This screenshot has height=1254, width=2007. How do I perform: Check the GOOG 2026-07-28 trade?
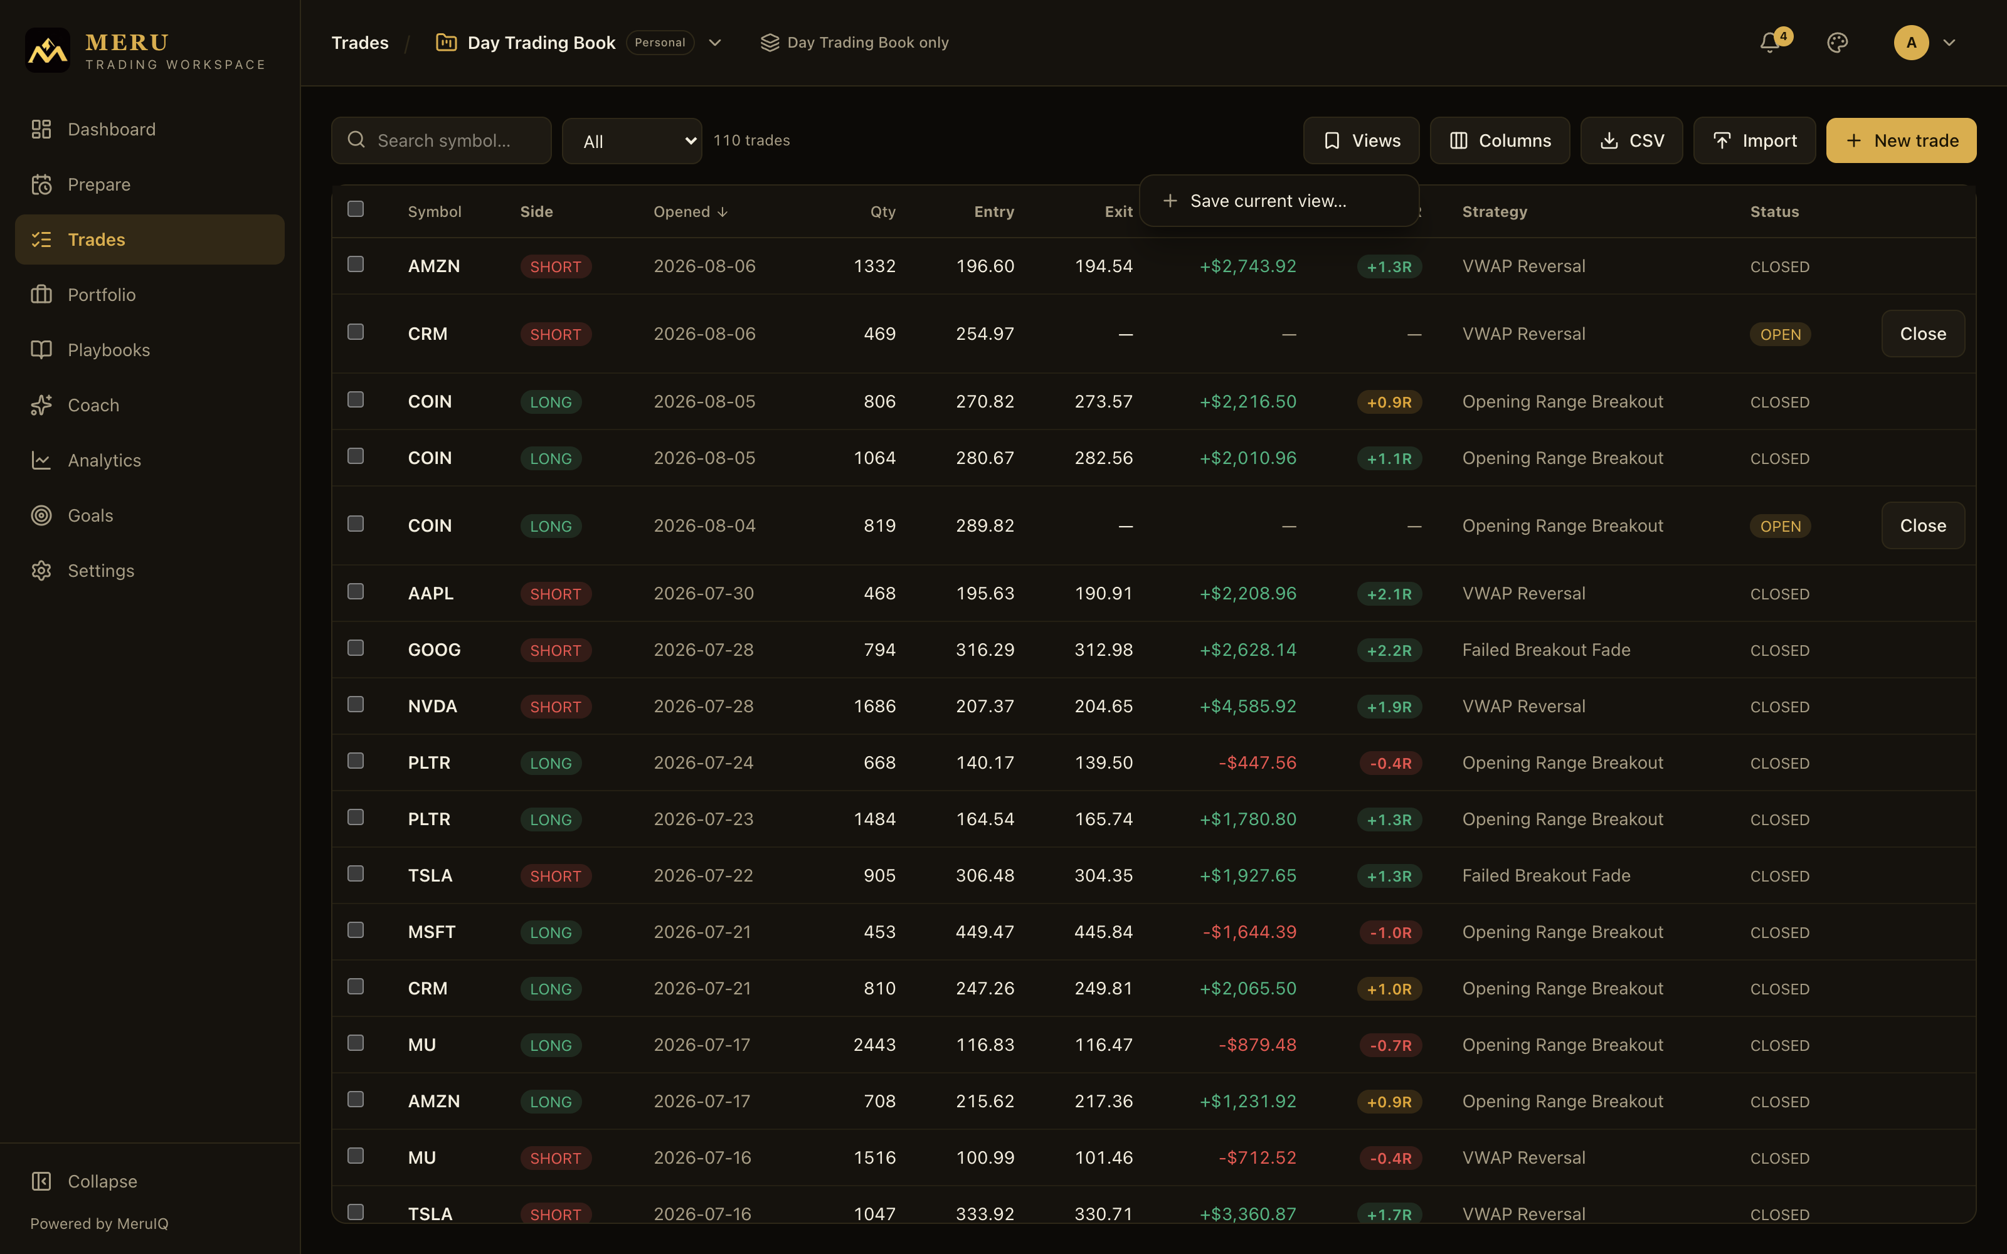pos(356,648)
